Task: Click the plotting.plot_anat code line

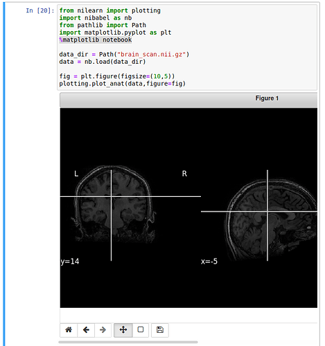Action: [x=123, y=83]
